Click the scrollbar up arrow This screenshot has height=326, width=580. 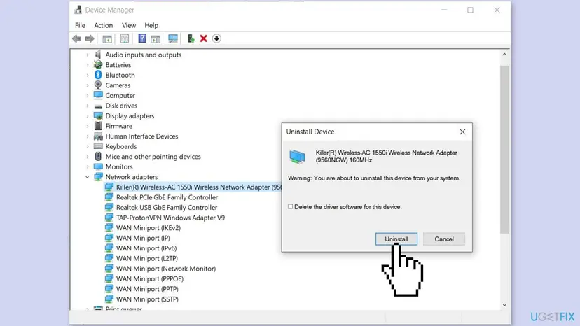[x=504, y=55]
